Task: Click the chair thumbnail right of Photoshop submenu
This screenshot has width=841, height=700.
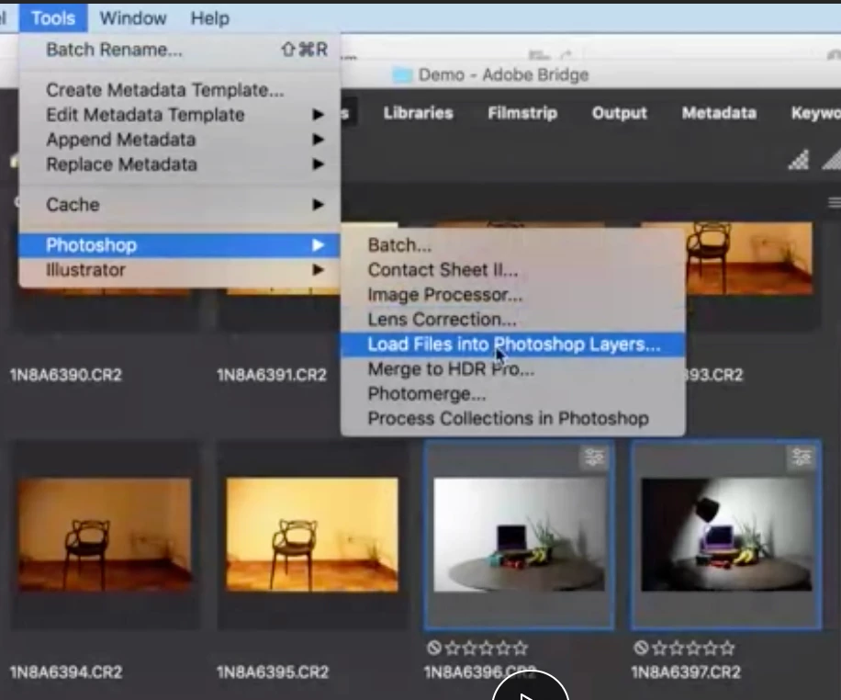Action: click(750, 257)
